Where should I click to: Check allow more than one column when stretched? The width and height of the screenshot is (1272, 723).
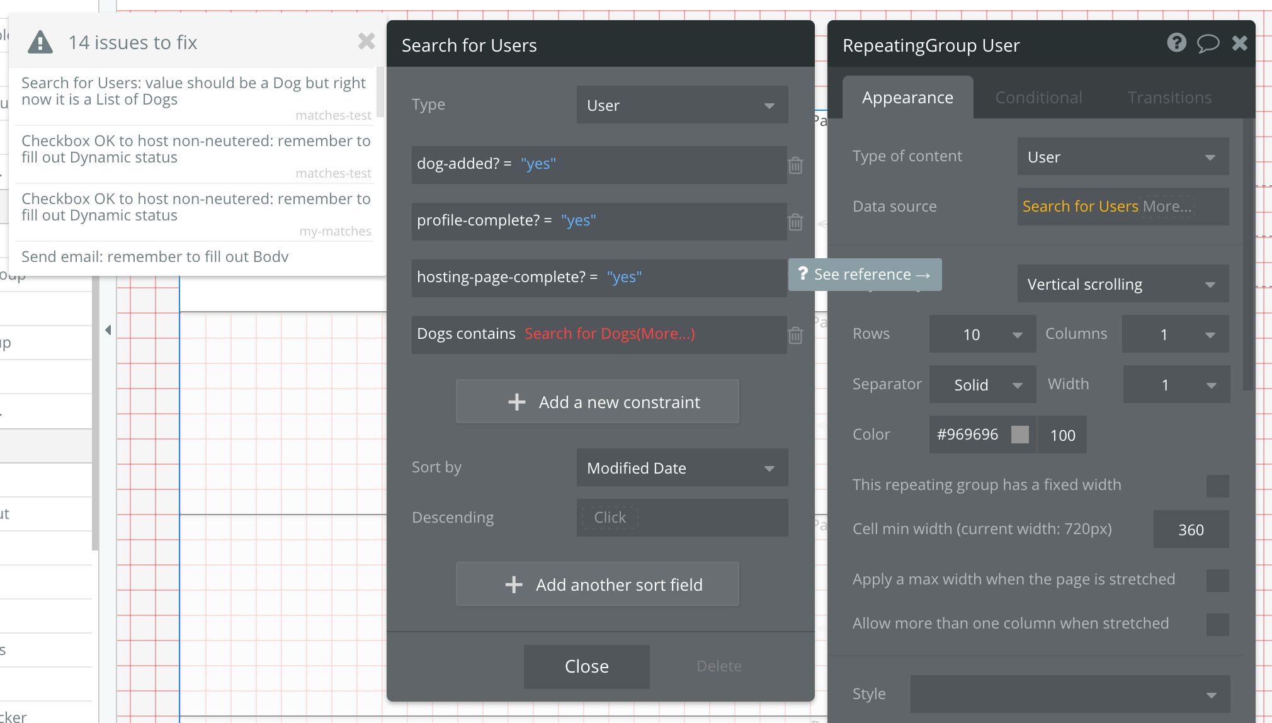[1217, 624]
